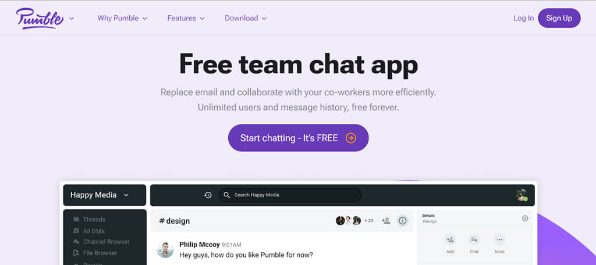Click Start chatting - It's FREE button
This screenshot has width=596, height=265.
pyautogui.click(x=299, y=138)
